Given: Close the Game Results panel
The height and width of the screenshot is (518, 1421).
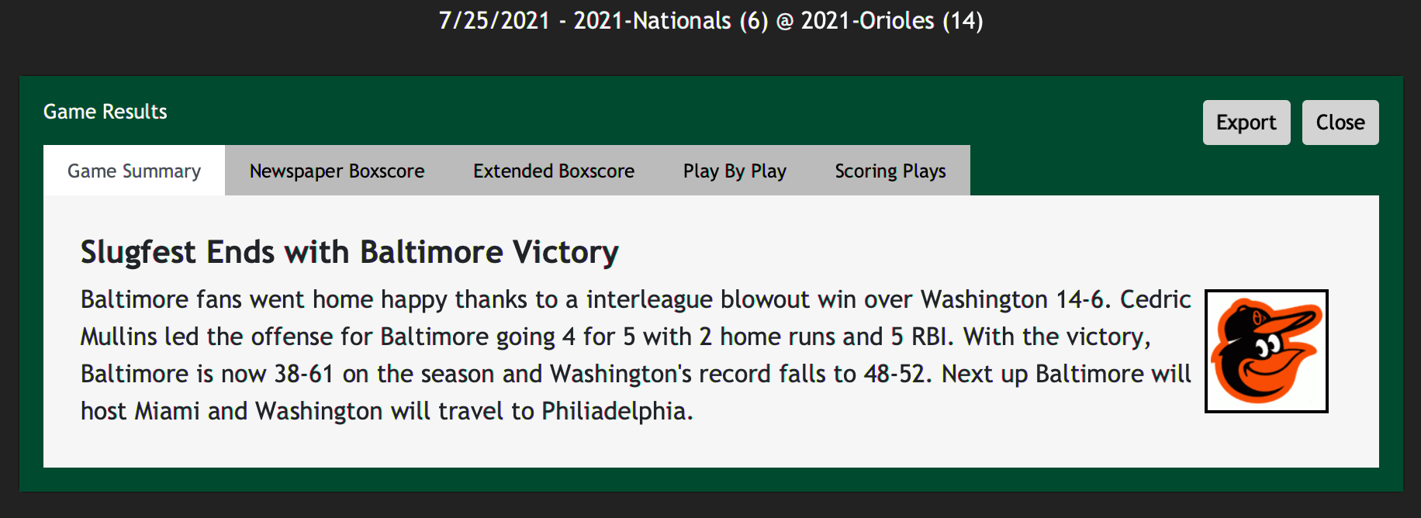Looking at the screenshot, I should [1340, 123].
